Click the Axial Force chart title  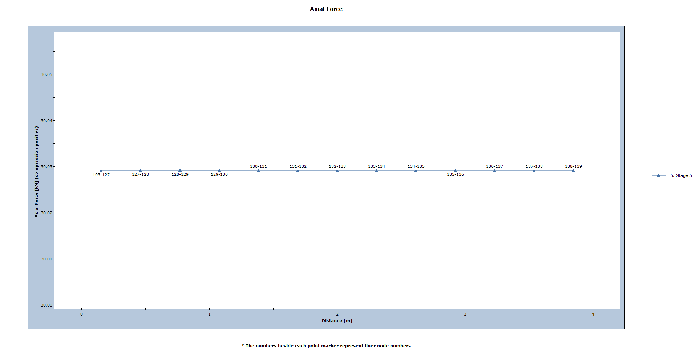click(x=326, y=9)
